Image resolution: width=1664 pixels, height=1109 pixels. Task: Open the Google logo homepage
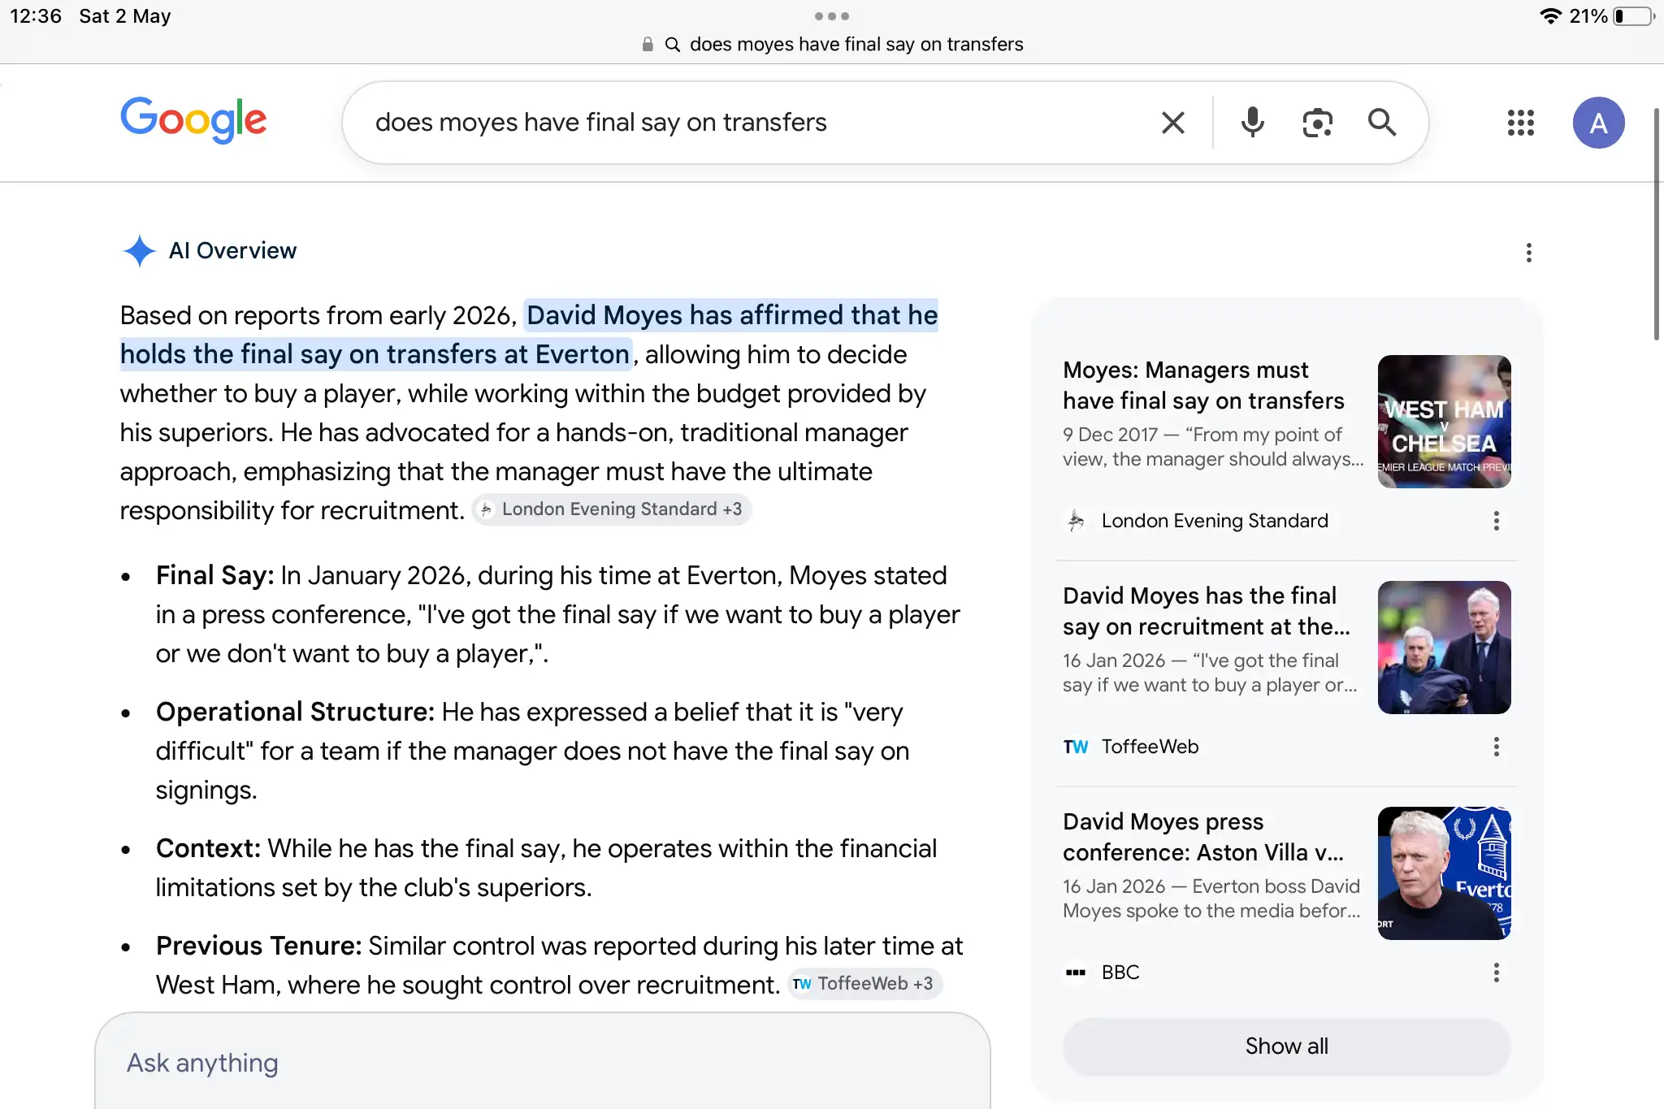click(193, 121)
